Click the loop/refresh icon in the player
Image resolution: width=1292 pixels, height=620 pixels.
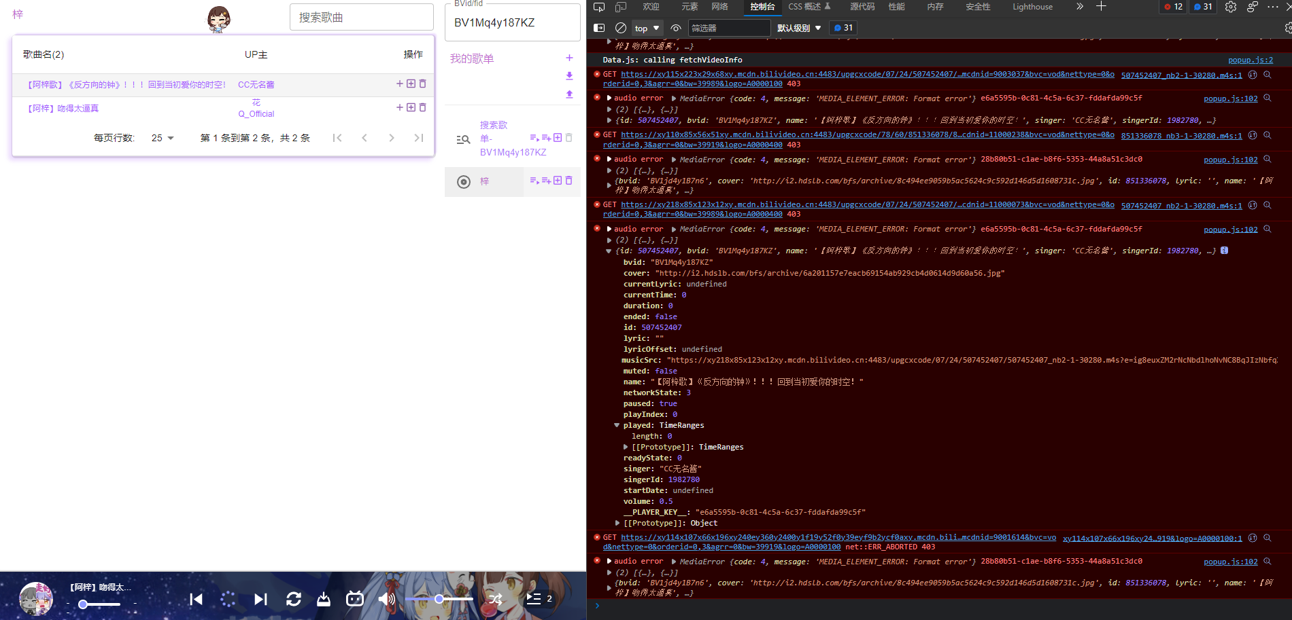tap(294, 599)
